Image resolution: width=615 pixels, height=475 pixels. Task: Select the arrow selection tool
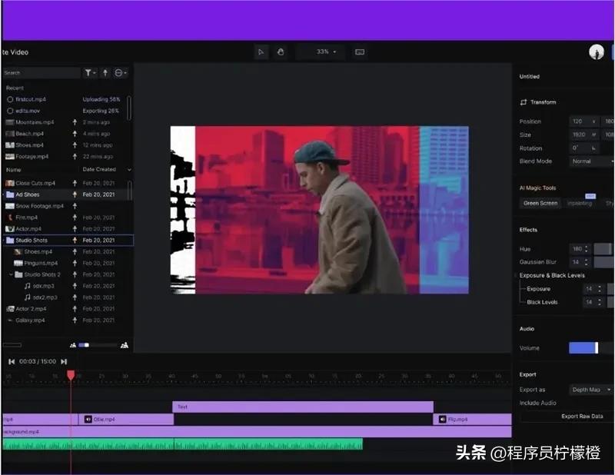pos(261,52)
